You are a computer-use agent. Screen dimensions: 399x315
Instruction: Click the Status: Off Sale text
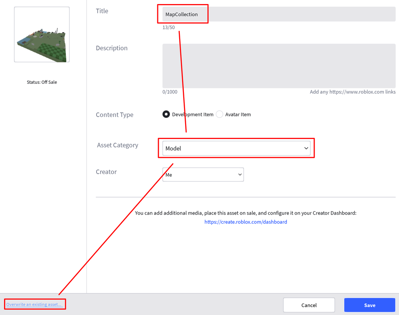click(x=42, y=82)
